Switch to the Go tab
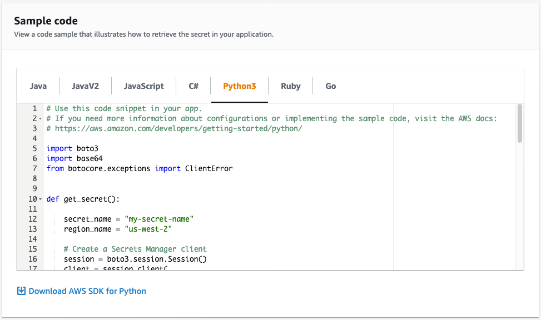 pos(330,86)
